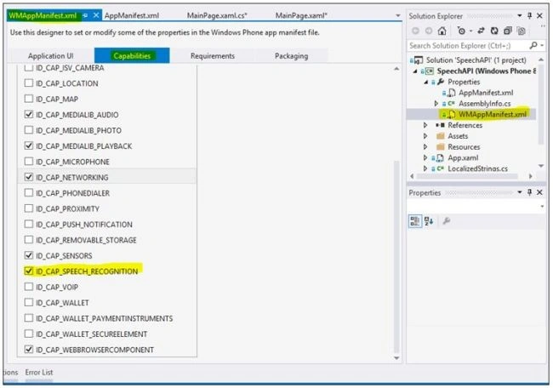Uncheck ID_CAP_MEDIALIB_AUDIO capability
The height and width of the screenshot is (388, 553).
pos(29,114)
